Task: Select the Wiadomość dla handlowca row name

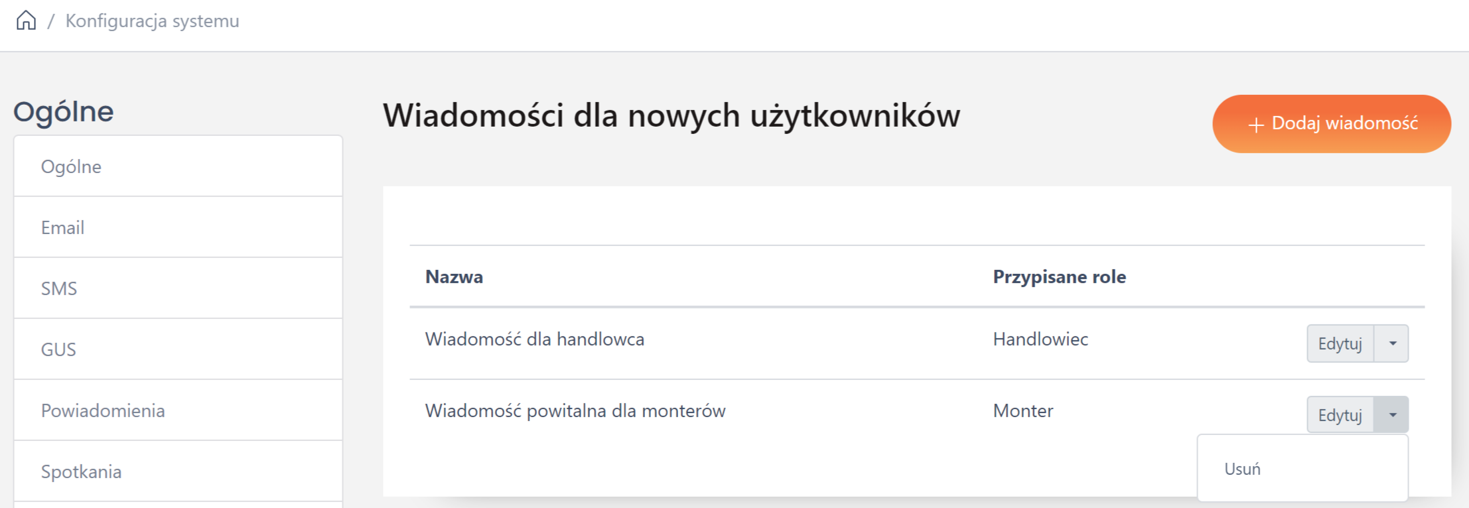Action: pos(534,339)
